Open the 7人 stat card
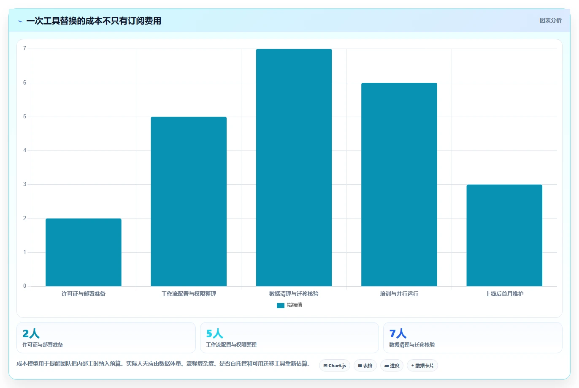The height and width of the screenshot is (388, 579). coord(473,338)
